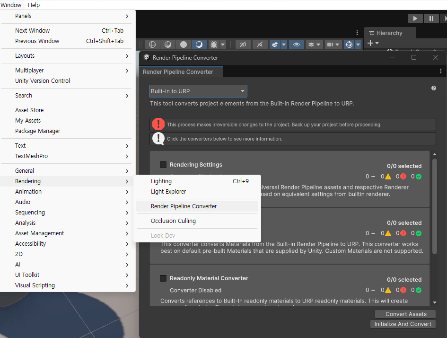Screen dimensions: 447x338
Task: Click the Convert Assets button
Action: coord(405,314)
